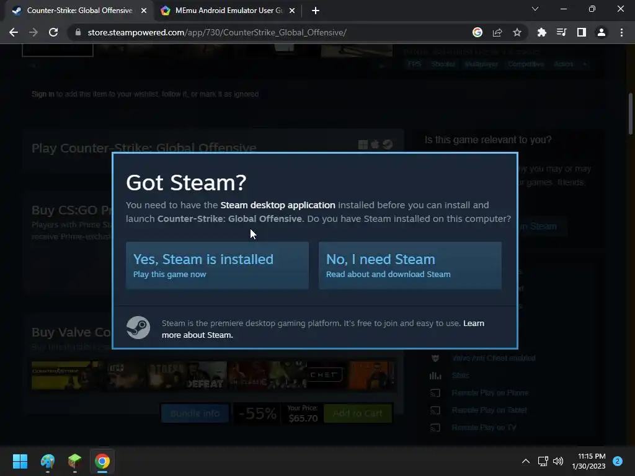Close the Counter-Strike tab

[144, 11]
